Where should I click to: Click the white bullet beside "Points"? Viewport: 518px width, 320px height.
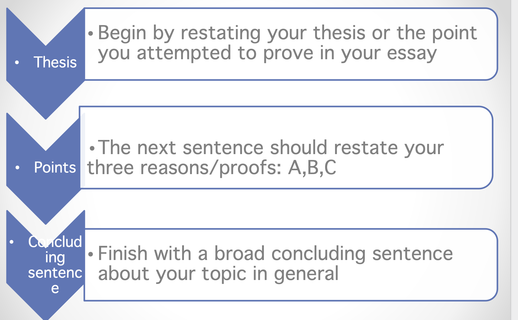click(17, 168)
